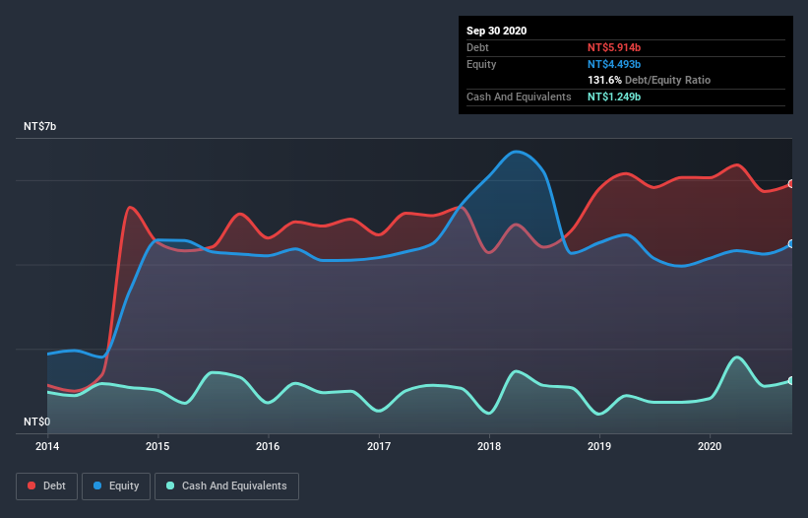Click the Sep 30 2020 tooltip date

[x=497, y=31]
